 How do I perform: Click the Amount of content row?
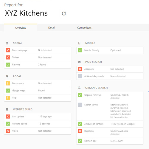point(110,124)
